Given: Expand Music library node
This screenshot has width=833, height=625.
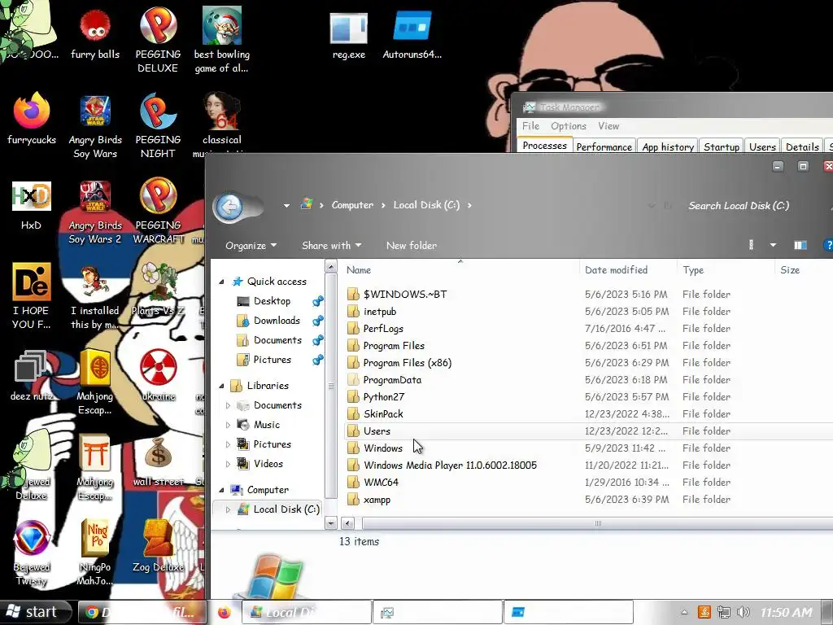Looking at the screenshot, I should click(228, 425).
